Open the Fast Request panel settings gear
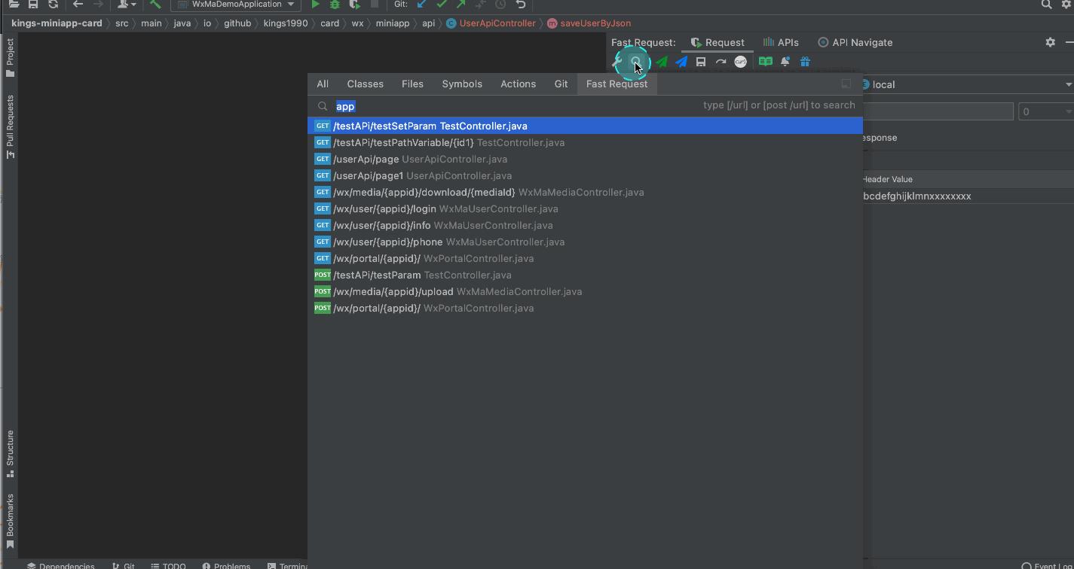Viewport: 1074px width, 569px height. (1051, 42)
